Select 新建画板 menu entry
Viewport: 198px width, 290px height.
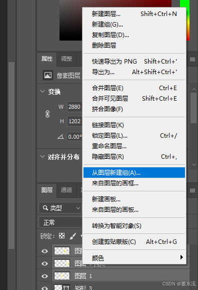[x=134, y=199]
